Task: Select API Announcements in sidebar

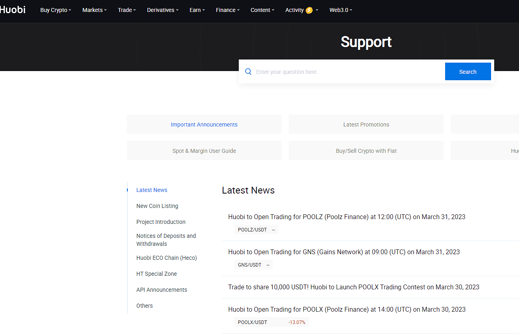Action: click(162, 290)
